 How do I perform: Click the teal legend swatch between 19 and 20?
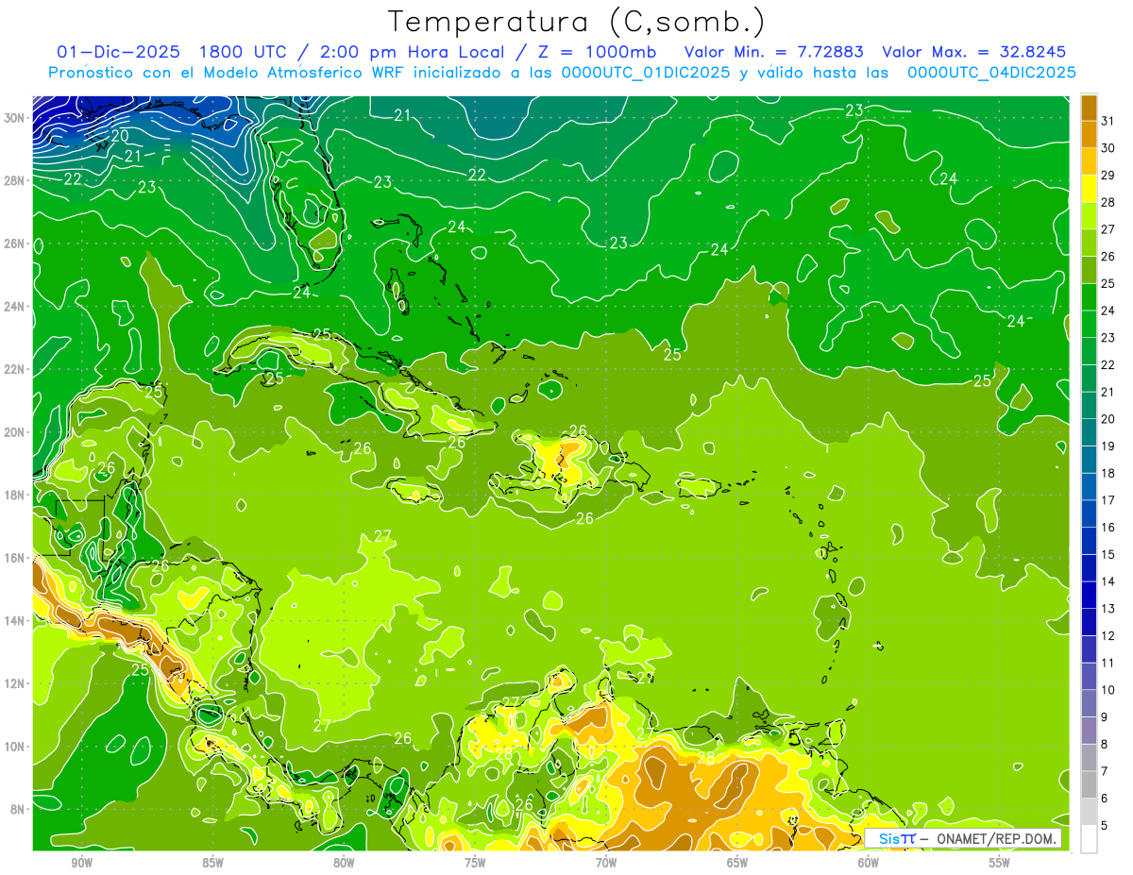click(x=1089, y=433)
